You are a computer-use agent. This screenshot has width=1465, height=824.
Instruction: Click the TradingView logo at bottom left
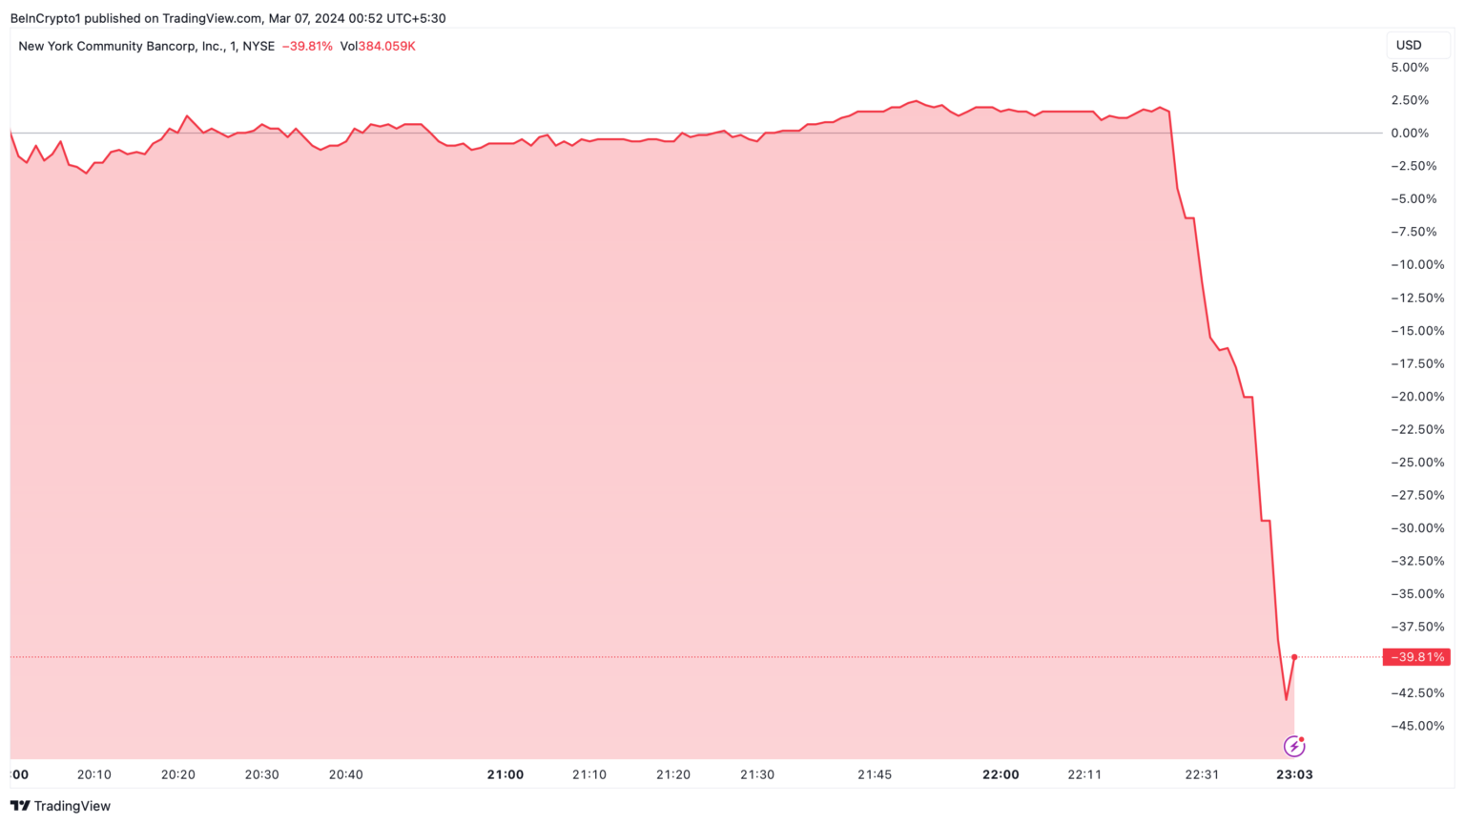(x=60, y=806)
